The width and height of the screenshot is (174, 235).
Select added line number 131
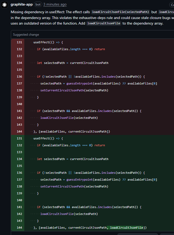coord(19,138)
